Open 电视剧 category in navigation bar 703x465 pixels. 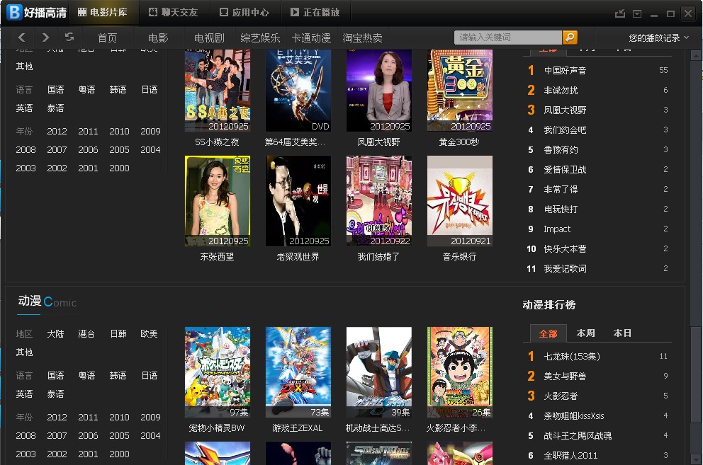pos(209,38)
